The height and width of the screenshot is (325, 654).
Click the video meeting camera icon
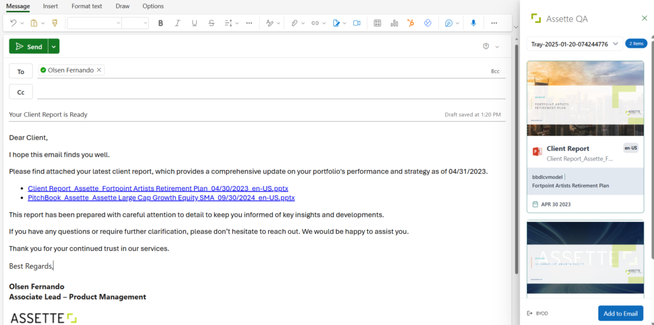click(x=356, y=23)
